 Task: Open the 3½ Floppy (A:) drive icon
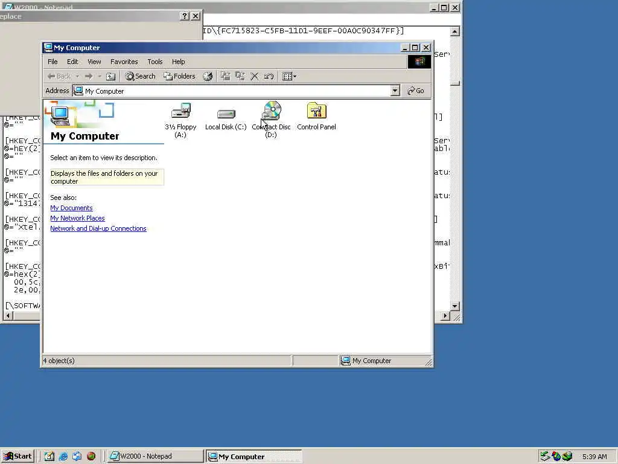pyautogui.click(x=180, y=120)
